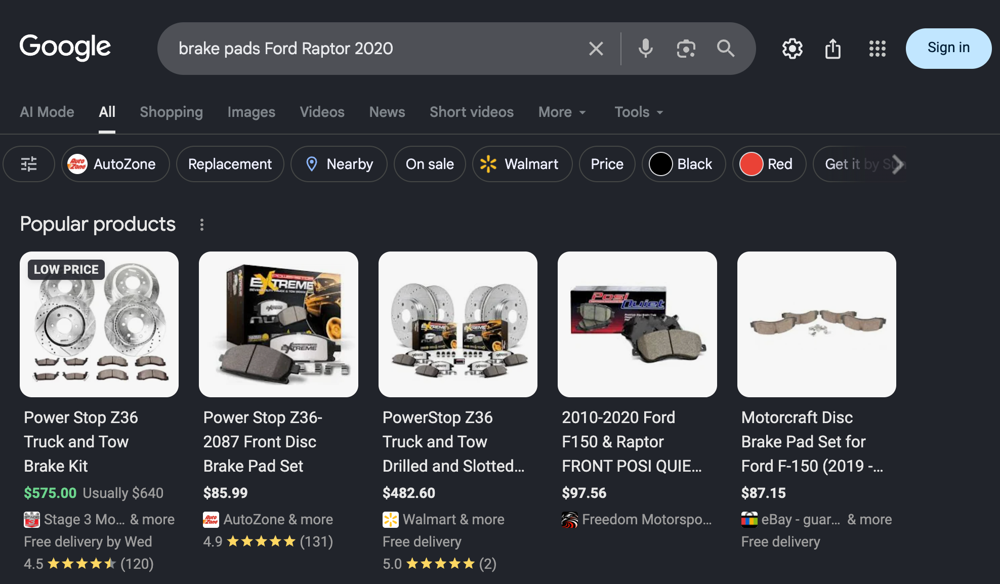Image resolution: width=1000 pixels, height=584 pixels.
Task: Apply the AutoZone filter chip
Action: coord(115,164)
